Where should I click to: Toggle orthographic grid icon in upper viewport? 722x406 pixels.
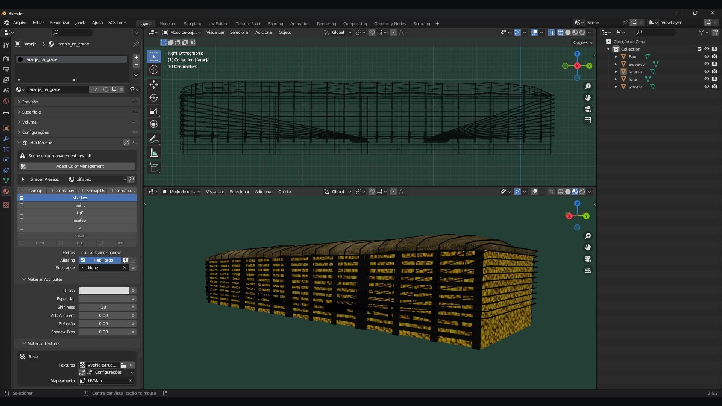(588, 120)
